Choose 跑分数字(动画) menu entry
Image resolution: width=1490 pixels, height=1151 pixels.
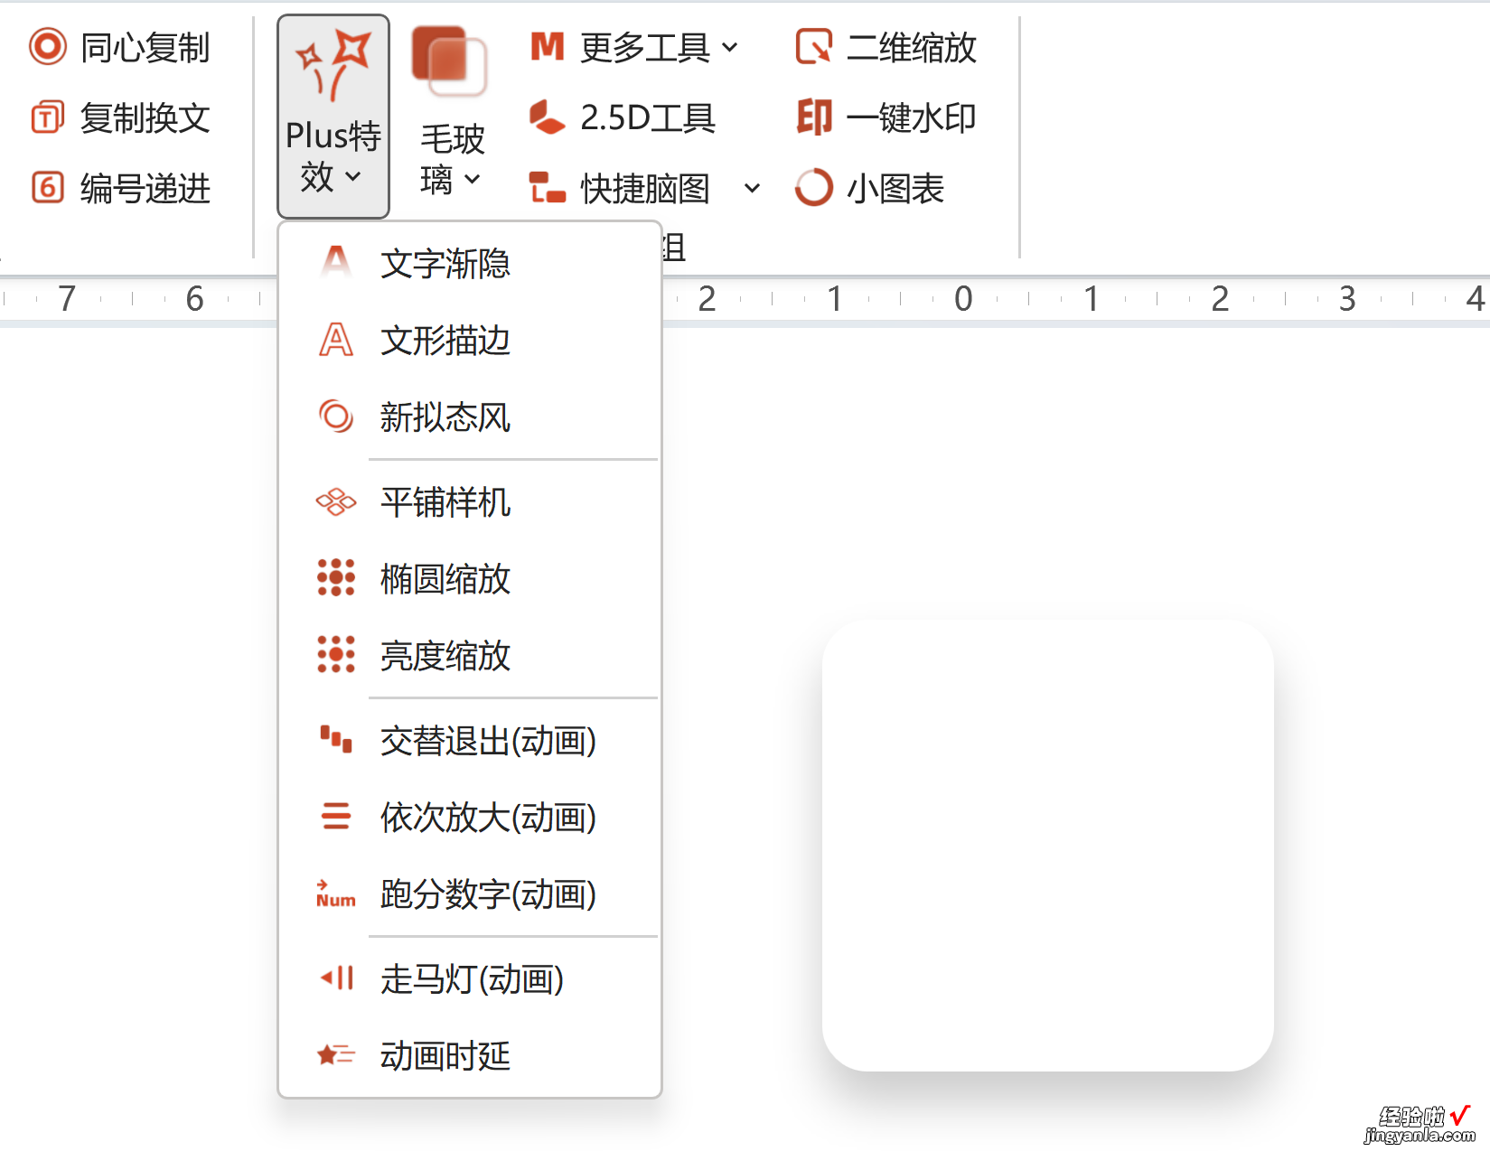[470, 894]
